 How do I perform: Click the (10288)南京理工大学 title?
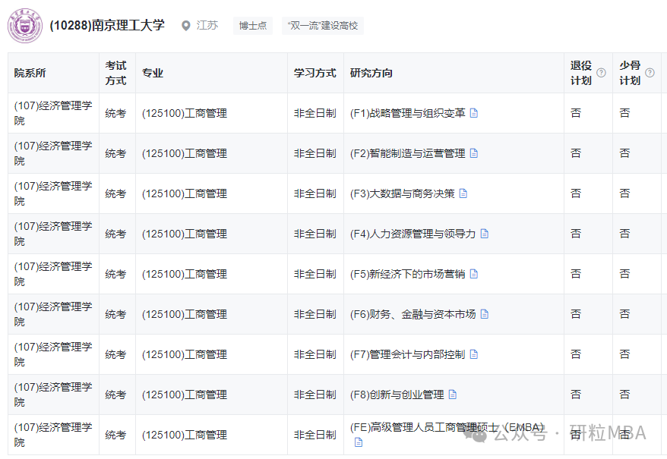(x=107, y=26)
